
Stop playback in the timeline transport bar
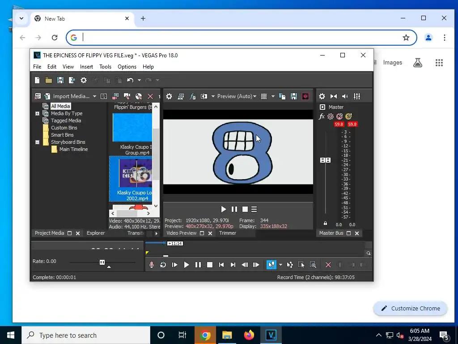coord(210,265)
